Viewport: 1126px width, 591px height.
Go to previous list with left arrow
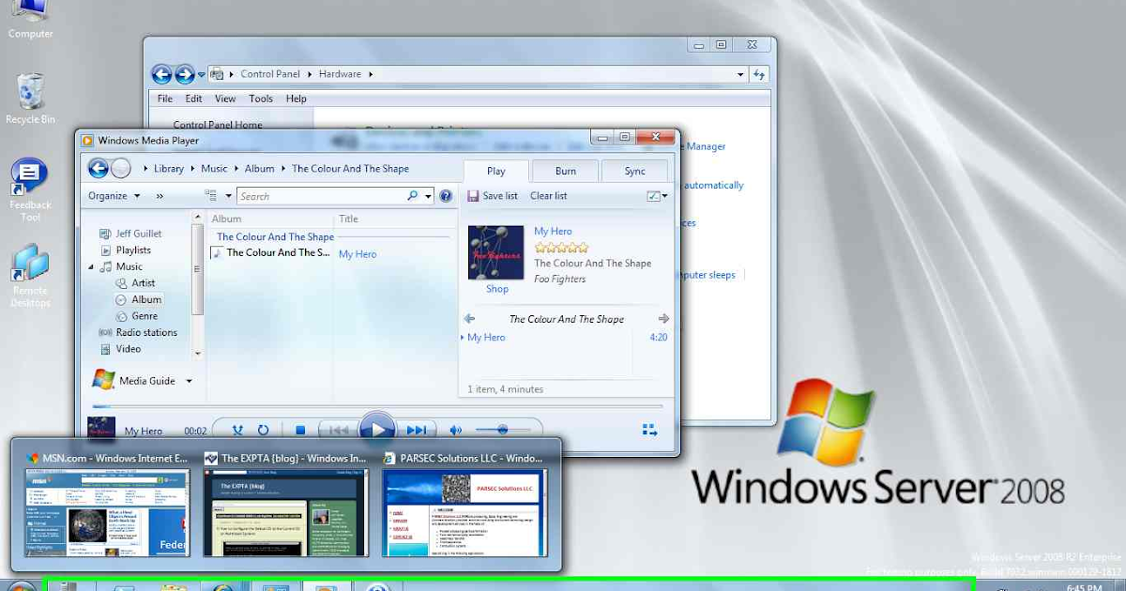[470, 319]
